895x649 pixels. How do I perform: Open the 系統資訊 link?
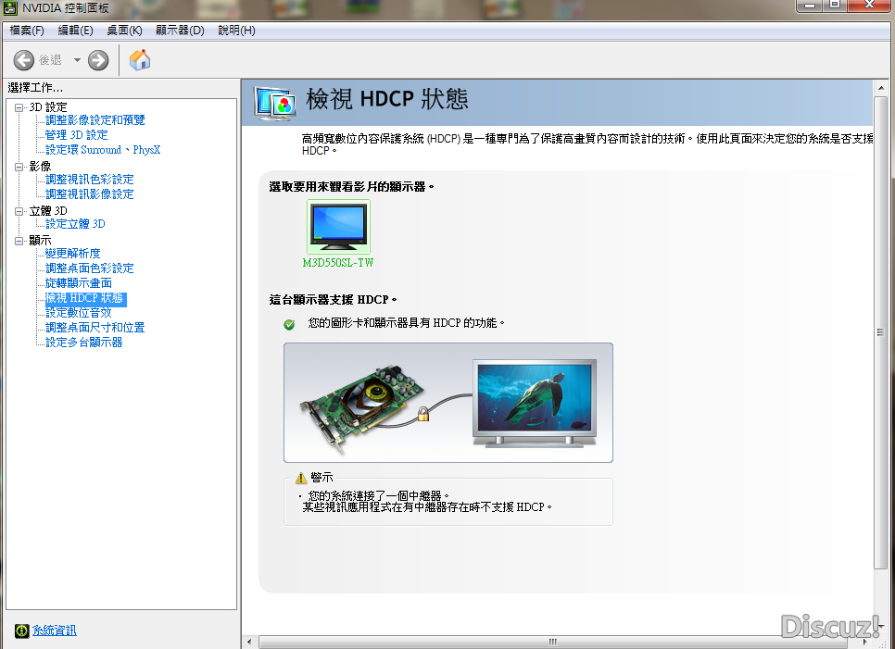click(55, 630)
